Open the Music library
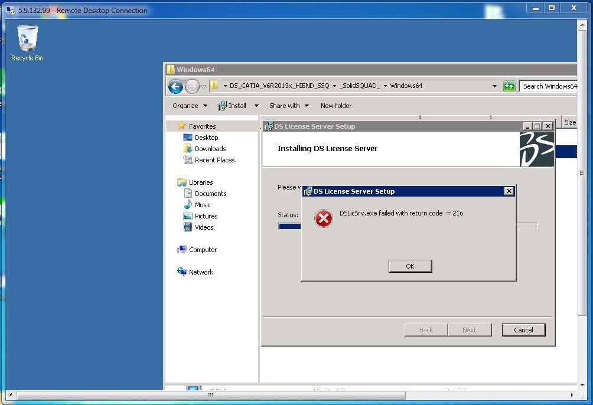This screenshot has height=405, width=593. (203, 205)
